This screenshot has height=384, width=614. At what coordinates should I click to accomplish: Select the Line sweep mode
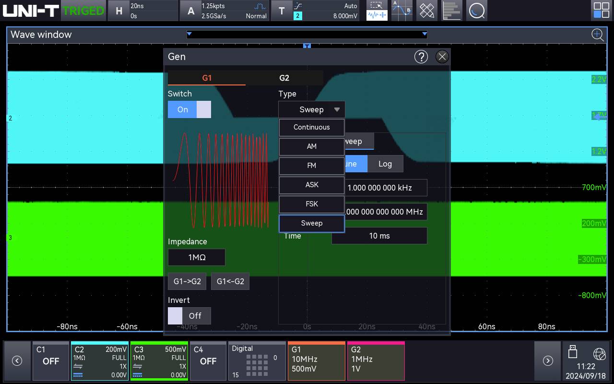coord(355,164)
